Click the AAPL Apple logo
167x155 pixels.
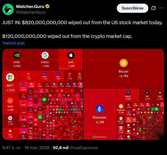71,55
